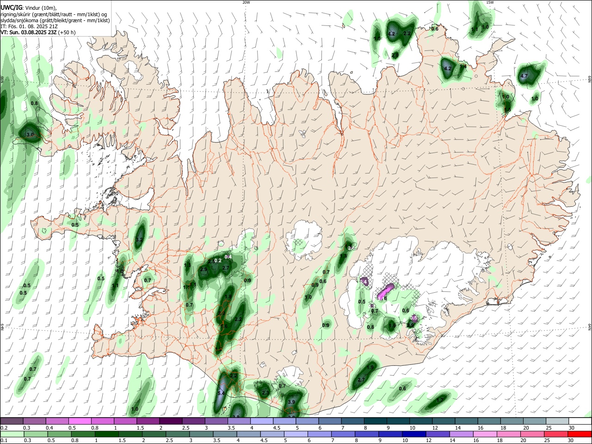
Task: Click the 4.7 precipitation value on the map
Action: [x=524, y=76]
